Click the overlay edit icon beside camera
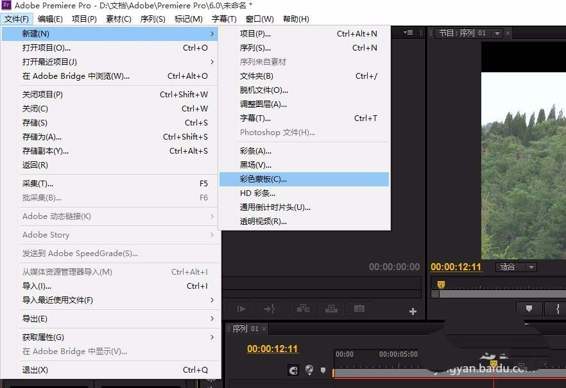This screenshot has width=566, height=388. point(331,309)
